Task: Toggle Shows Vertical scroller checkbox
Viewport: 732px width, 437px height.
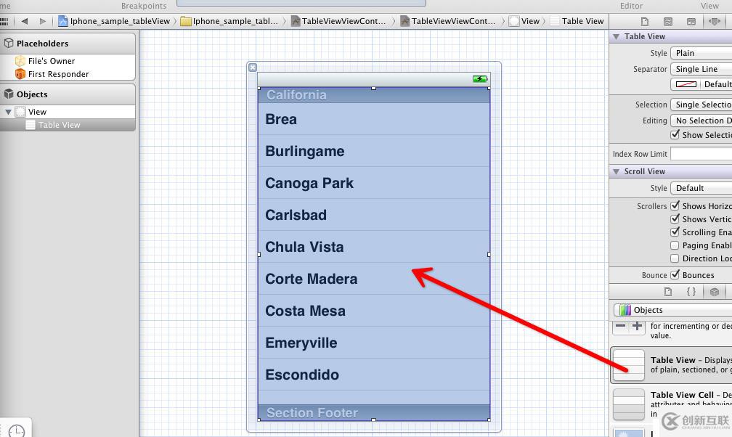Action: [675, 218]
